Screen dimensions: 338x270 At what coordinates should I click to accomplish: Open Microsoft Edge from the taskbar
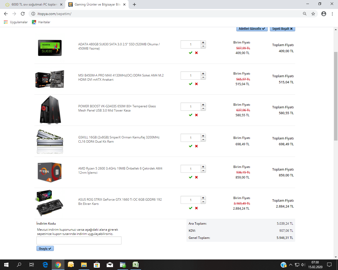click(x=45, y=265)
